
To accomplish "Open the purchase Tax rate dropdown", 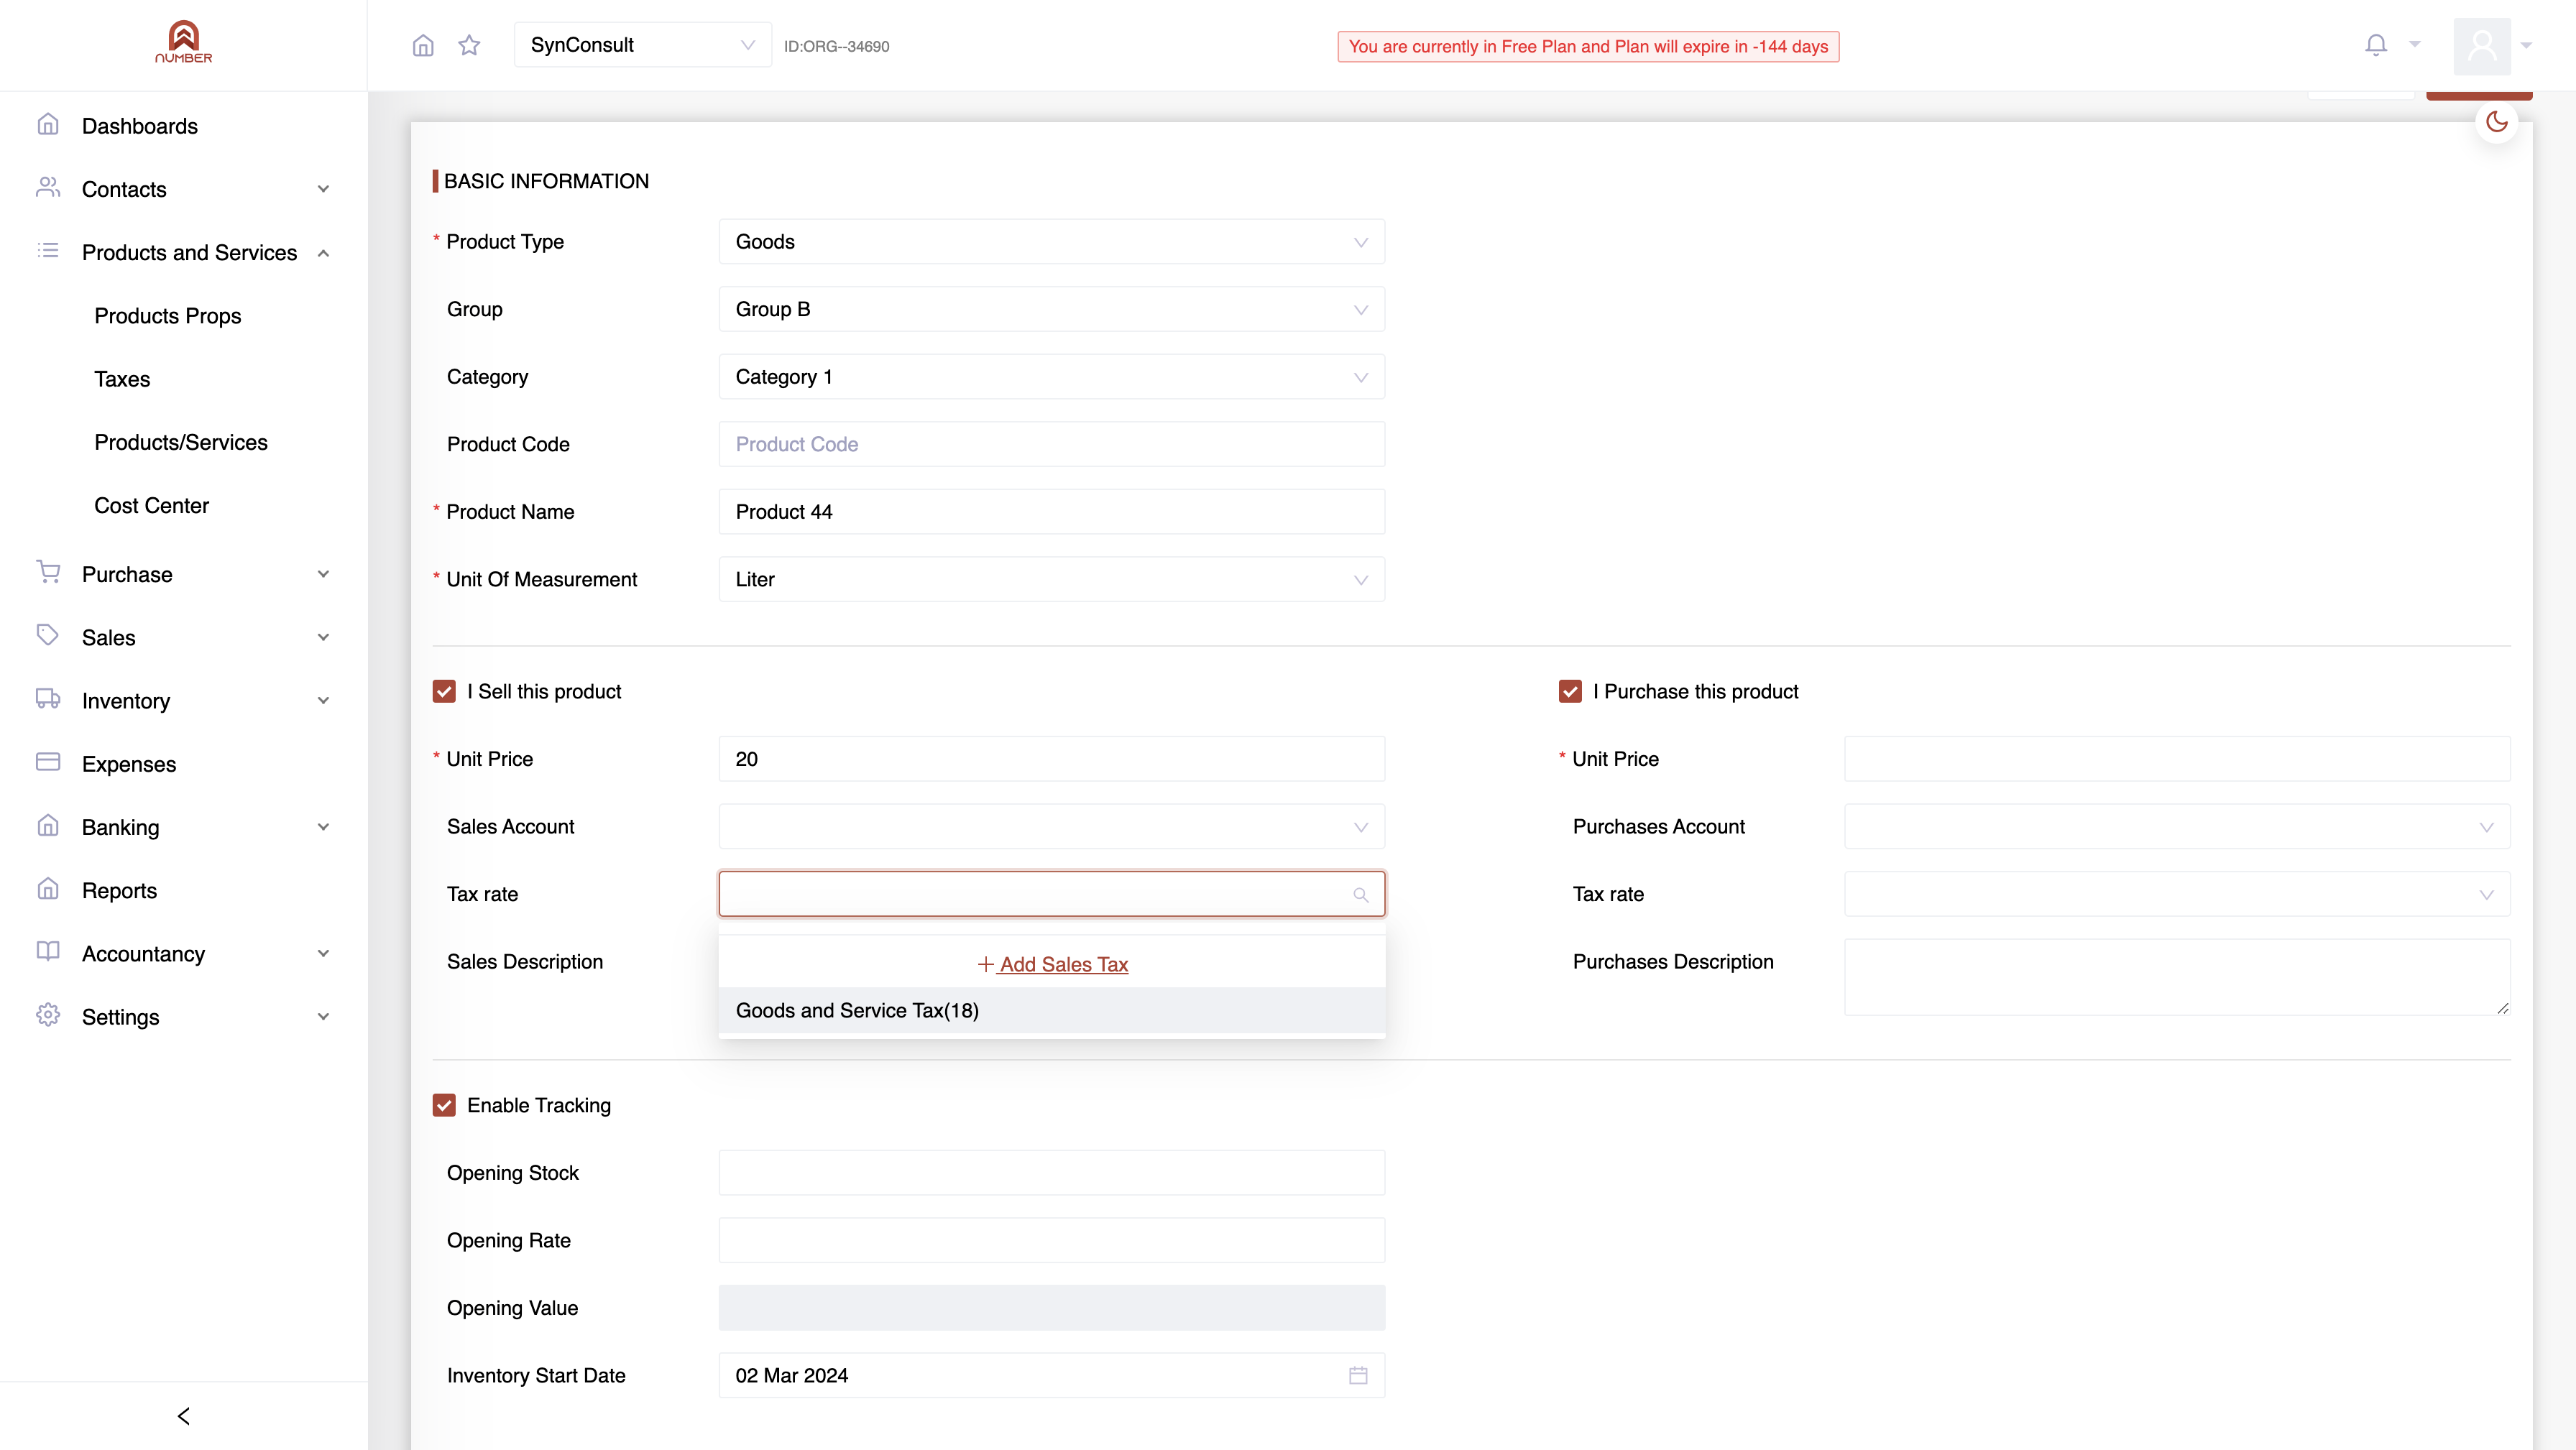I will click(2177, 894).
